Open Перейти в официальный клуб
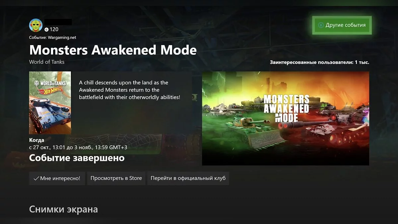This screenshot has width=398, height=224. [188, 178]
